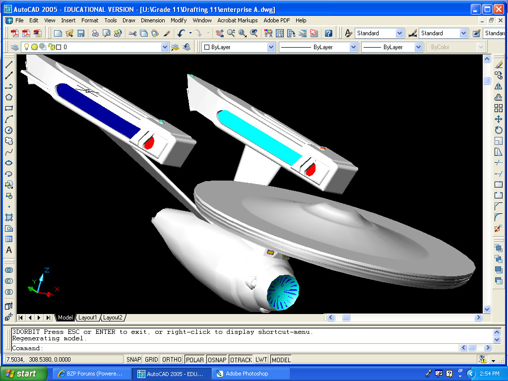Select the Revision Cloud tool
The width and height of the screenshot is (508, 381).
[x=9, y=141]
